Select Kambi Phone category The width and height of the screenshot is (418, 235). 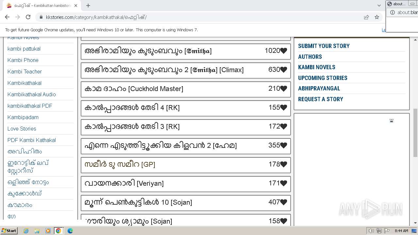[x=23, y=60]
